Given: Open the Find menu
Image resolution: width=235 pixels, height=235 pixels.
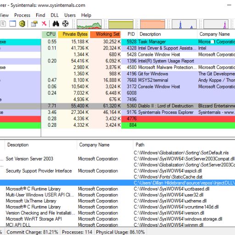Looking at the screenshot, I should click(x=40, y=15).
